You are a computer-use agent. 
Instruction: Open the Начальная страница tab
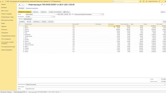(x=6, y=92)
